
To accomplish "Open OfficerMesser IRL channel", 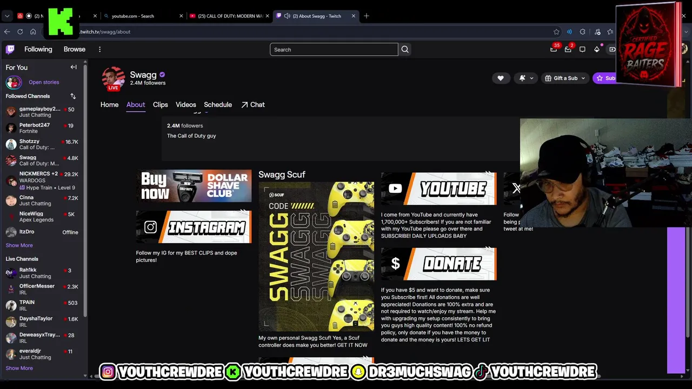I will [42, 289].
